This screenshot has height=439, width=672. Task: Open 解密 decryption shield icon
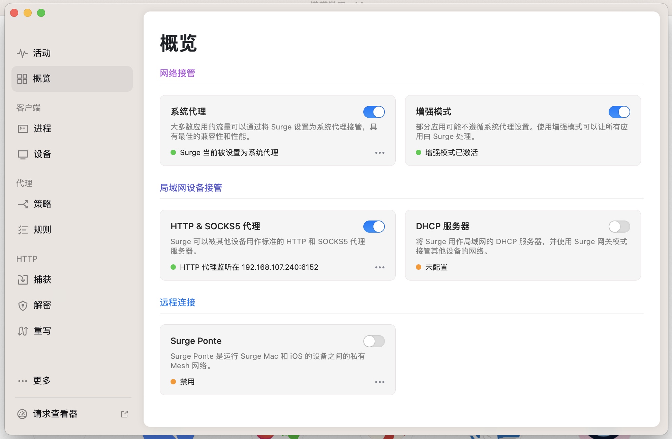tap(23, 305)
